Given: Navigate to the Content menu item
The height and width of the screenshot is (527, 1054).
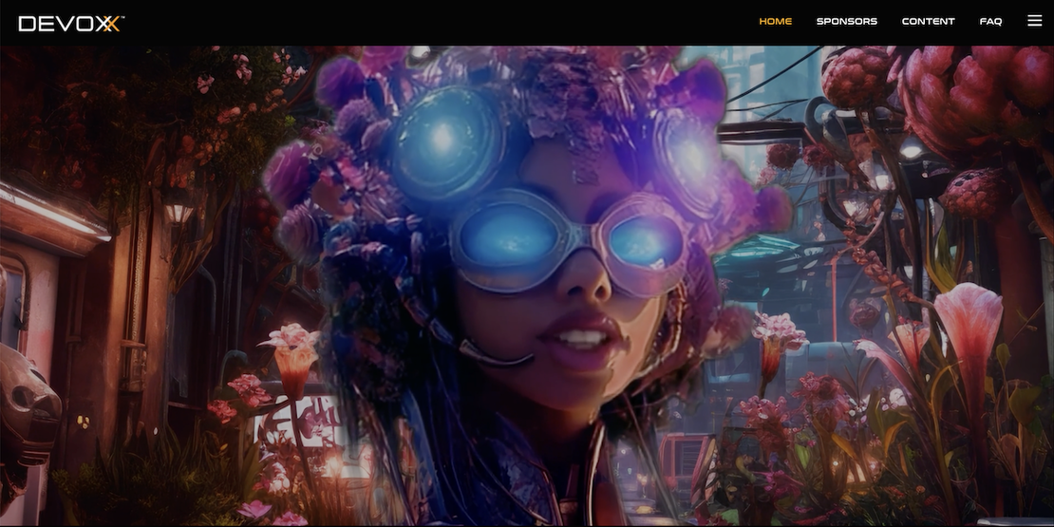Looking at the screenshot, I should pyautogui.click(x=928, y=21).
